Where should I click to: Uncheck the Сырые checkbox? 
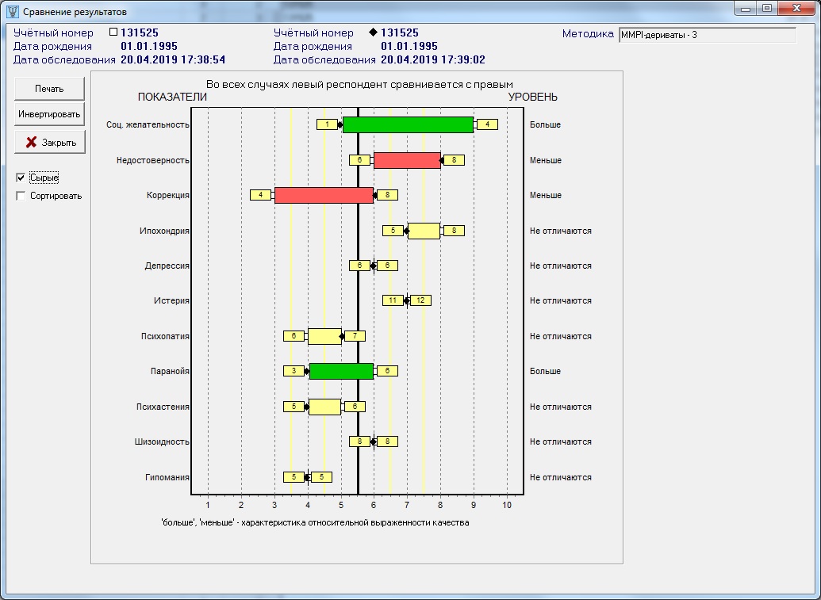[x=21, y=178]
